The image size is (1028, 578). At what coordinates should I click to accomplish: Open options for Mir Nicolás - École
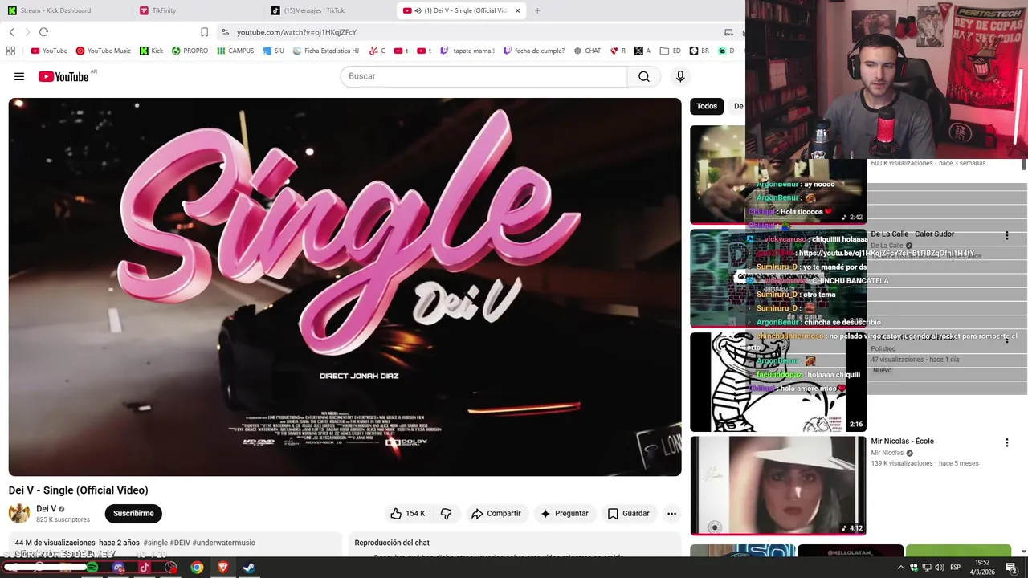coord(1006,442)
